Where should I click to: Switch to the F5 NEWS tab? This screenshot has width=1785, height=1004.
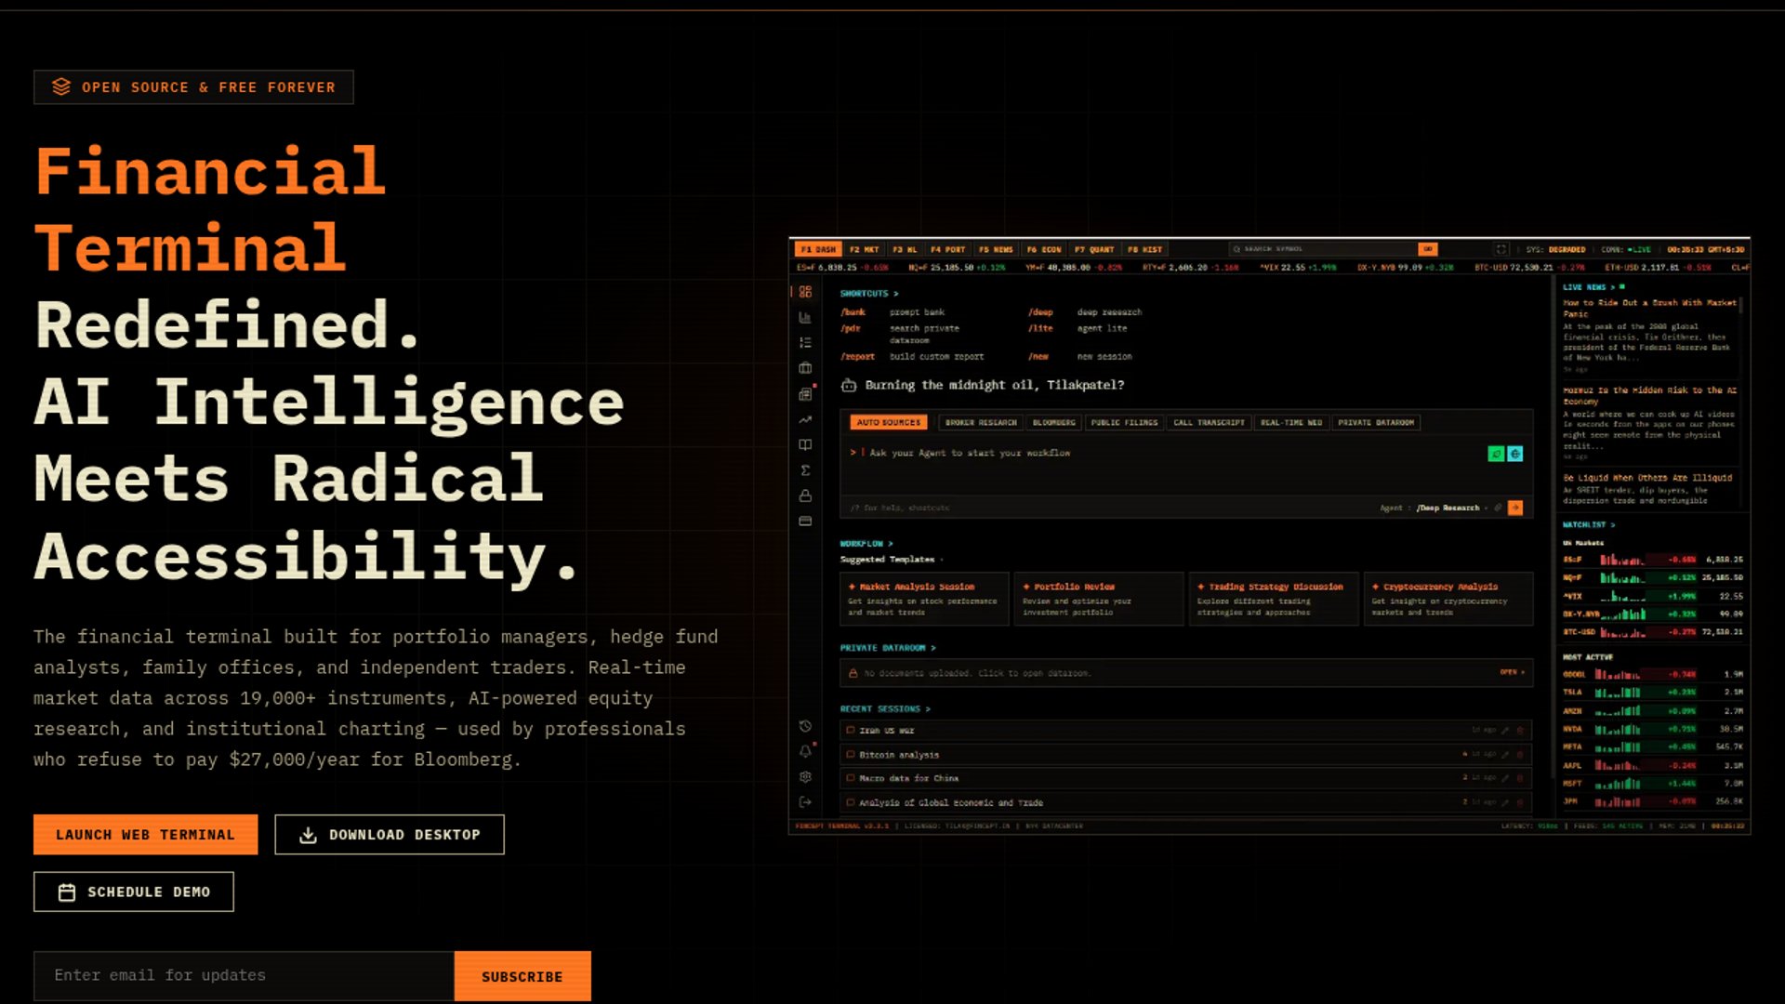pos(996,249)
